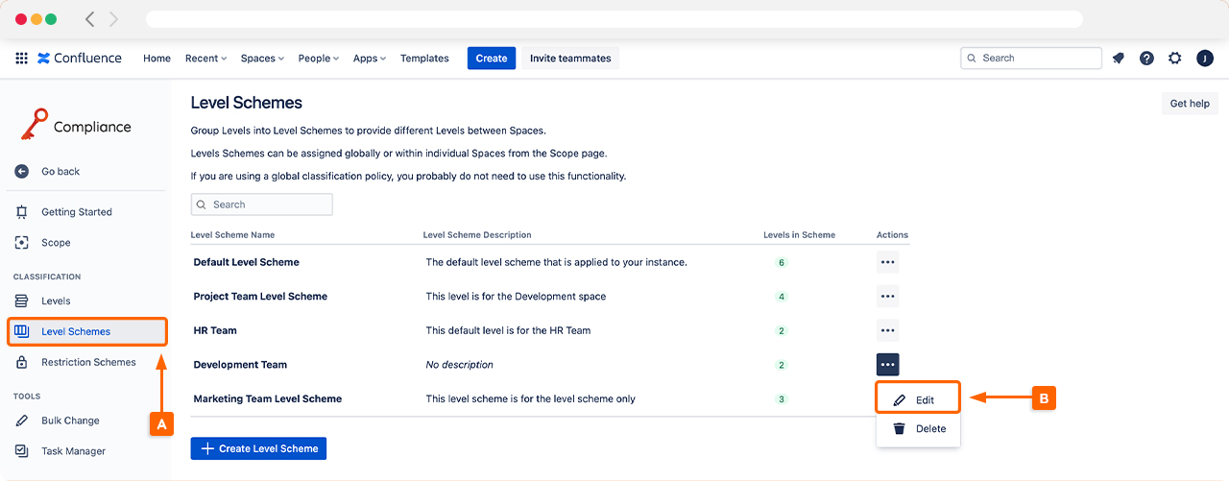The width and height of the screenshot is (1229, 481).
Task: Open Restriction Schemes in the sidebar
Action: click(88, 363)
